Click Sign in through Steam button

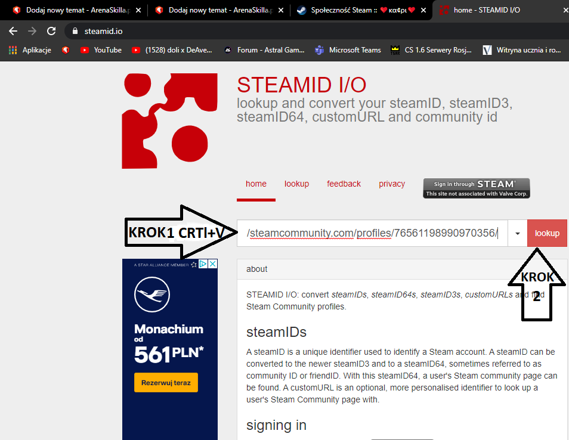tap(477, 188)
